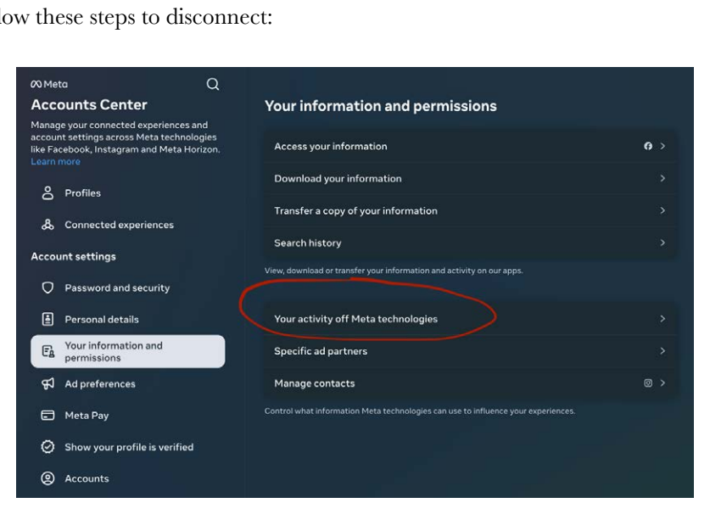Open the Accounts section via its avatar icon
Viewport: 710px width, 514px height.
tap(48, 478)
